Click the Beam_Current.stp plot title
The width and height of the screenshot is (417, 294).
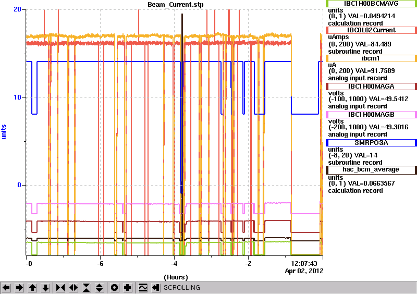coord(176,5)
